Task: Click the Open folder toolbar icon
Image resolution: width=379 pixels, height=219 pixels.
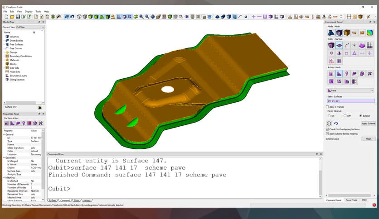Action: (12, 17)
